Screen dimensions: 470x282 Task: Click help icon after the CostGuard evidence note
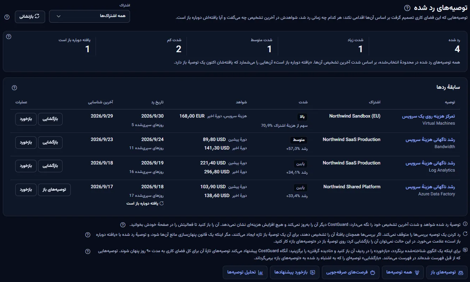coord(123,225)
